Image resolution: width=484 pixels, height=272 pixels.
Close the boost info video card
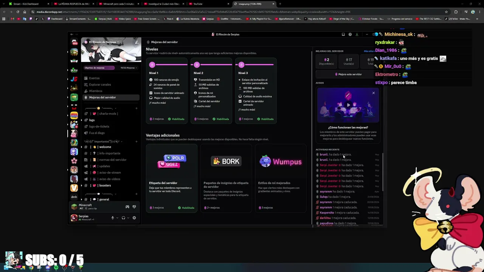pyautogui.click(x=373, y=93)
